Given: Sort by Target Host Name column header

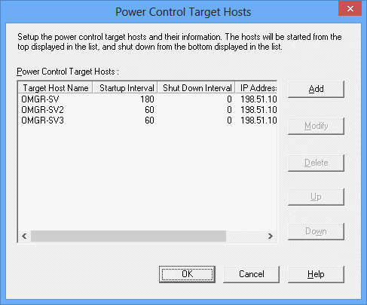Looking at the screenshot, I should [x=56, y=88].
